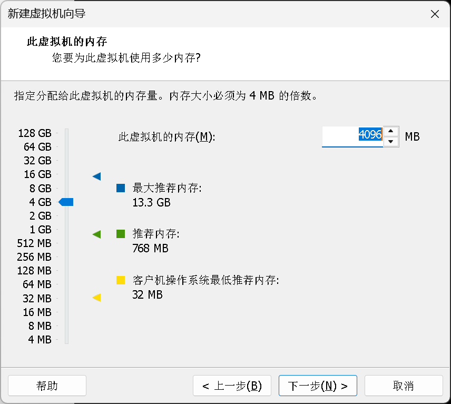Click the memory size input field
The image size is (451, 404).
click(352, 136)
